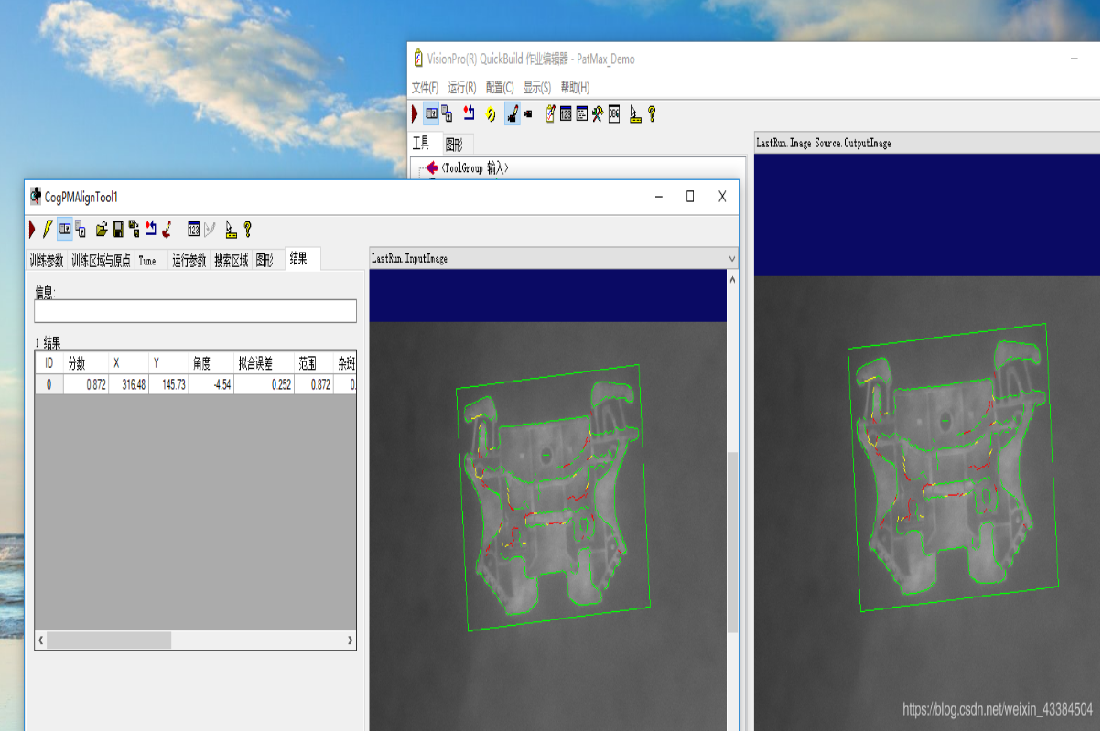The image size is (1102, 732).
Task: Toggle local display button in QuickBuild toolbar
Action: (x=431, y=113)
